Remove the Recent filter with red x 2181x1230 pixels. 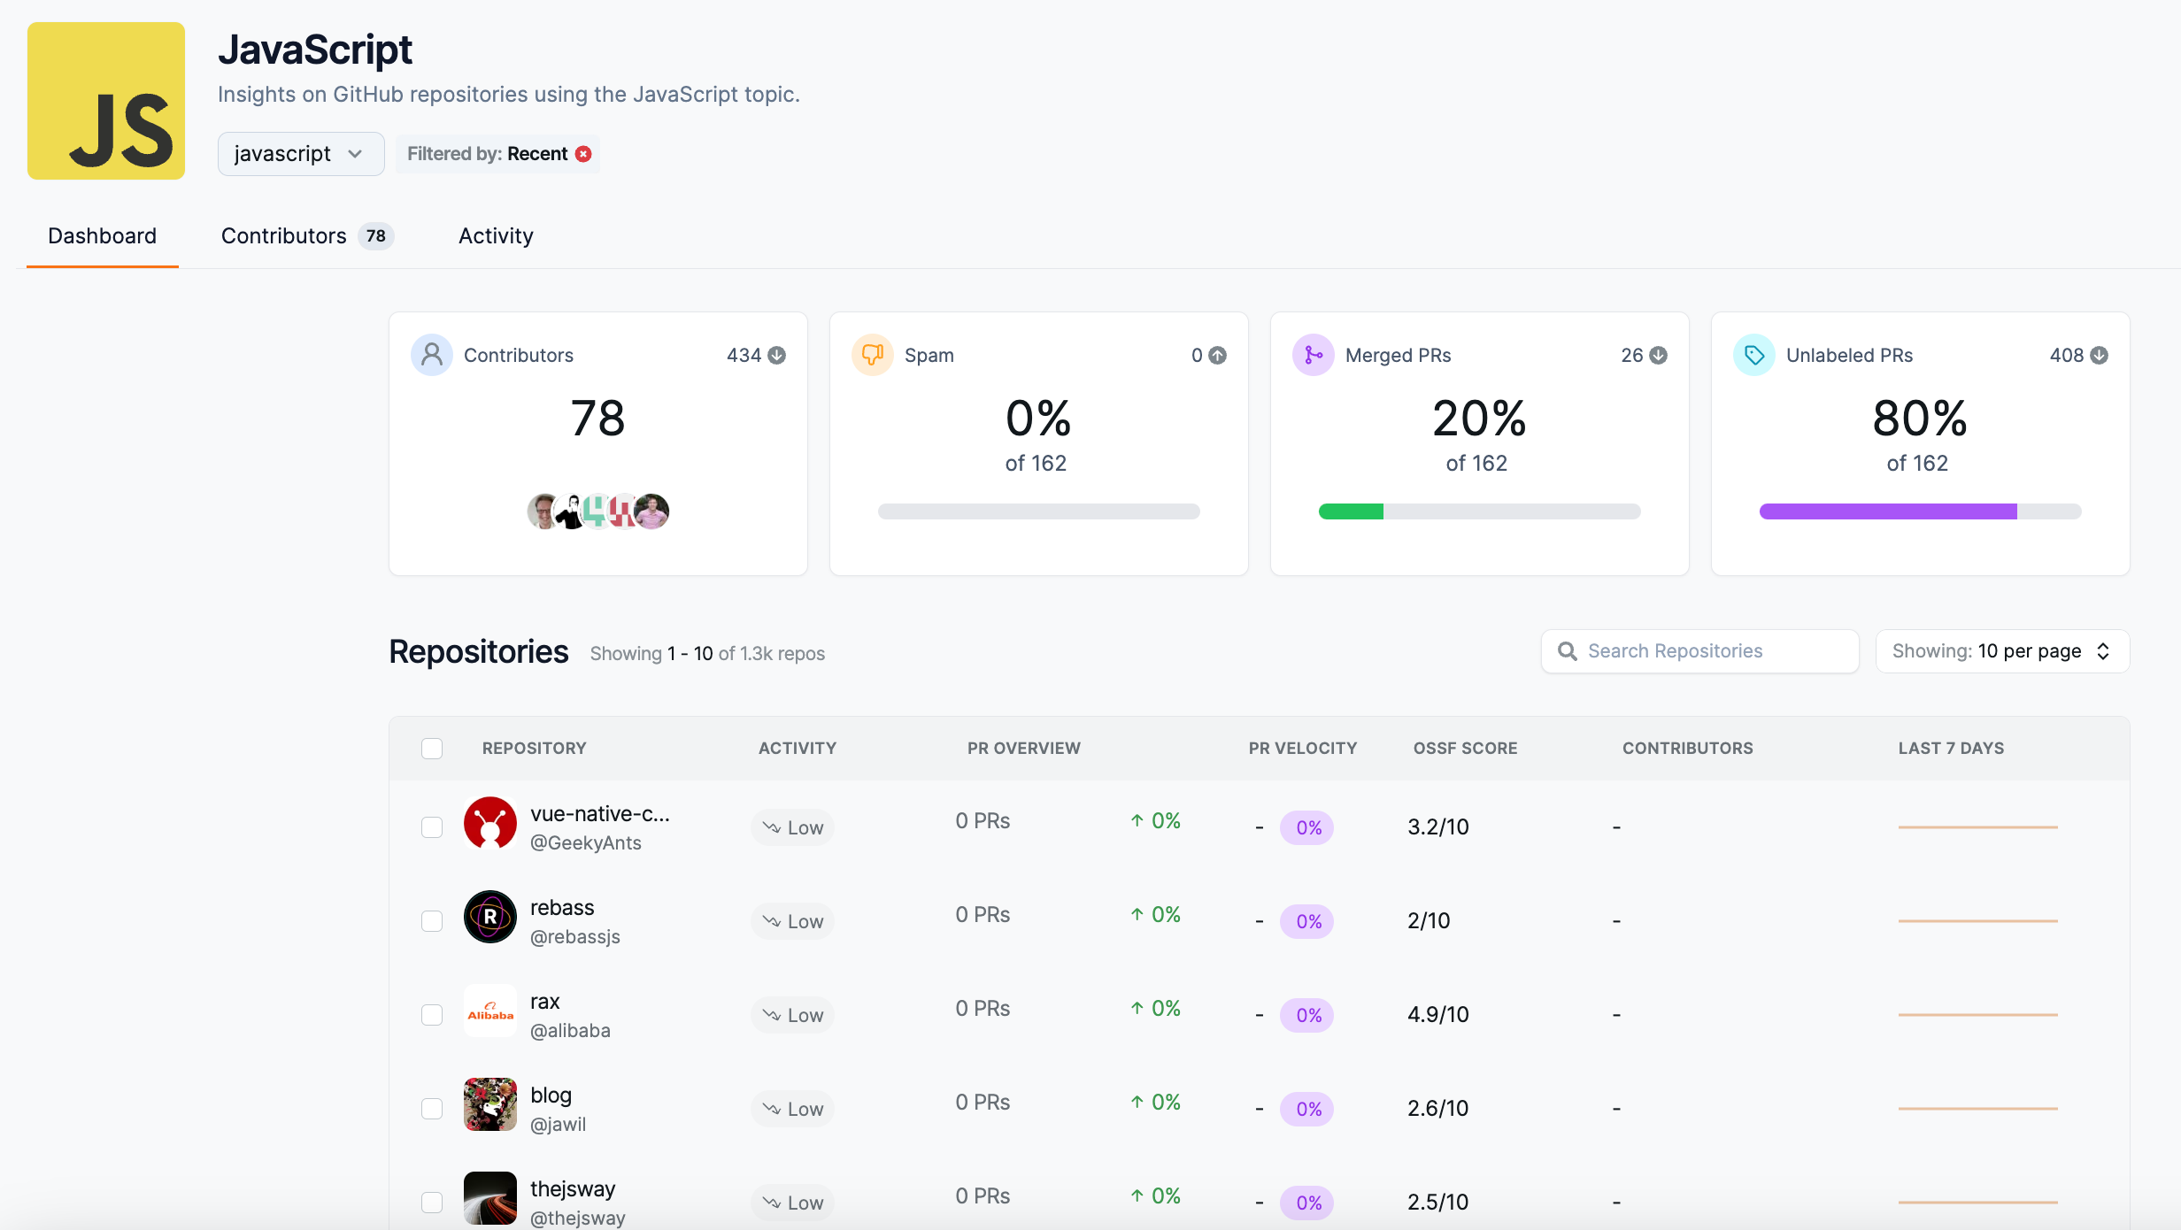point(583,154)
